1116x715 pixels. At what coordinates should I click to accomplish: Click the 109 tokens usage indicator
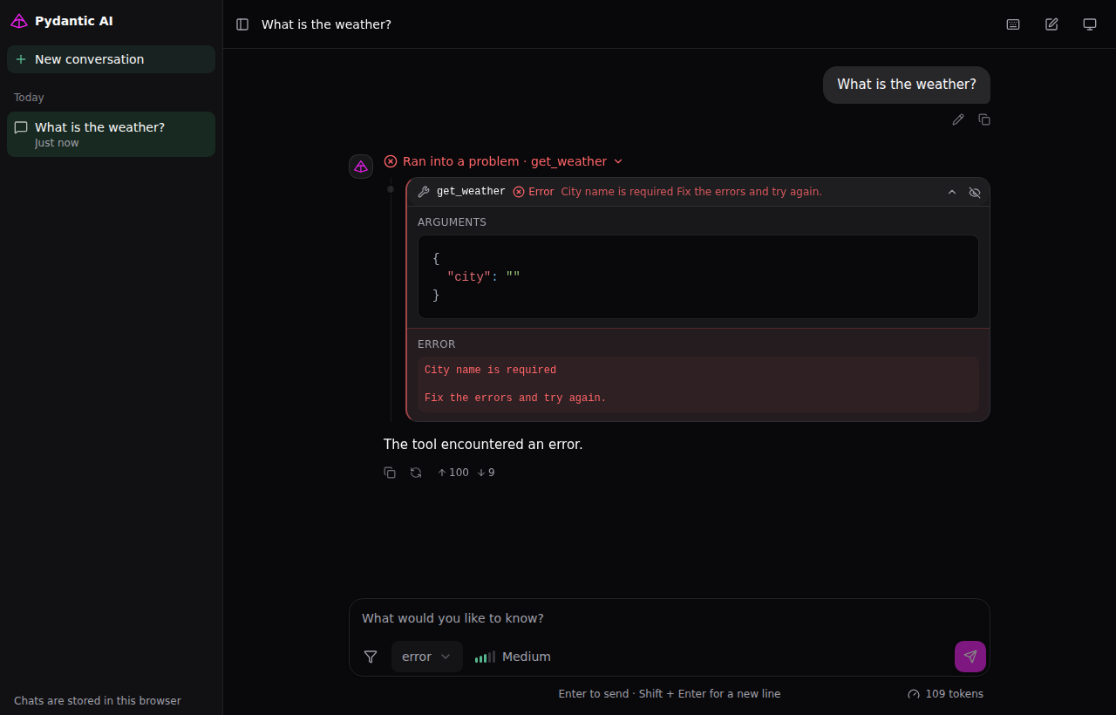click(945, 694)
